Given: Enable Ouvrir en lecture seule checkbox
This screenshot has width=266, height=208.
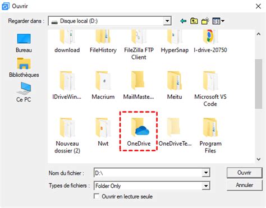Looking at the screenshot, I should [x=97, y=196].
